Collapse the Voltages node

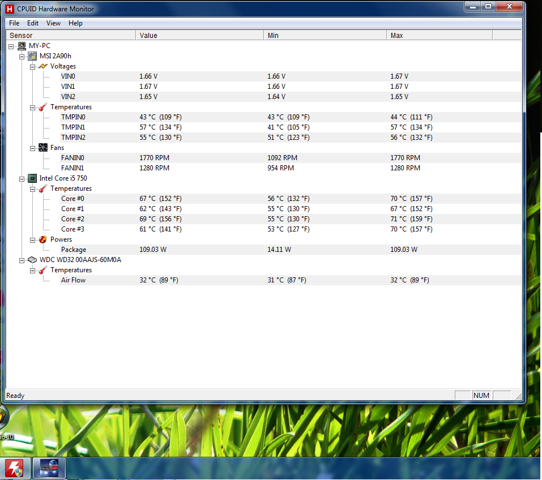tap(32, 67)
